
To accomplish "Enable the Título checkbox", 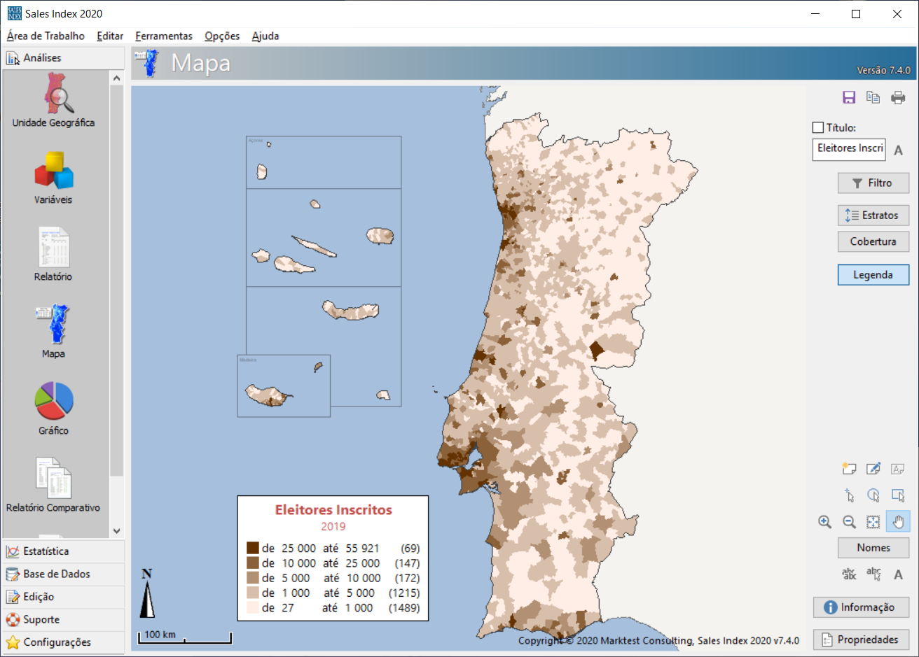I will 818,127.
